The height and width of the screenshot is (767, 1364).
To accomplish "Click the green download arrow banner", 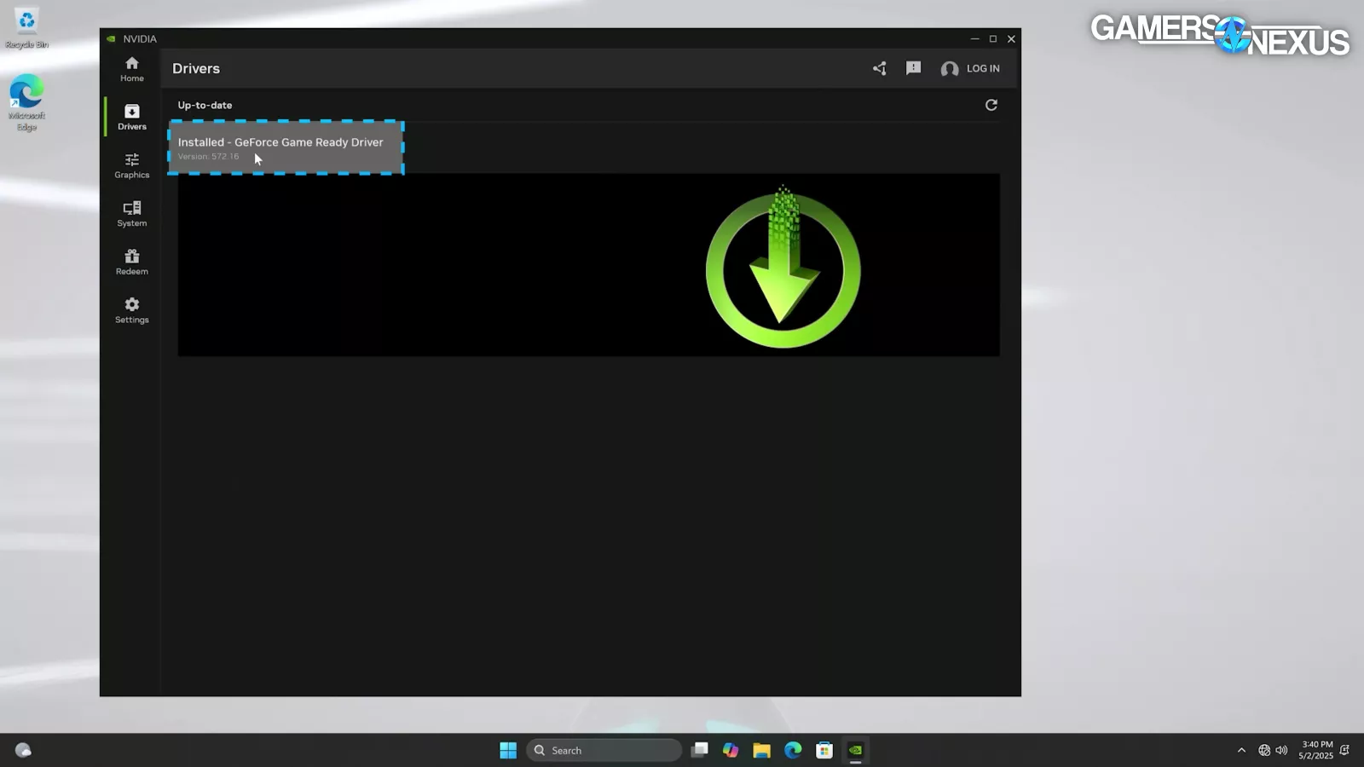I will pos(783,268).
